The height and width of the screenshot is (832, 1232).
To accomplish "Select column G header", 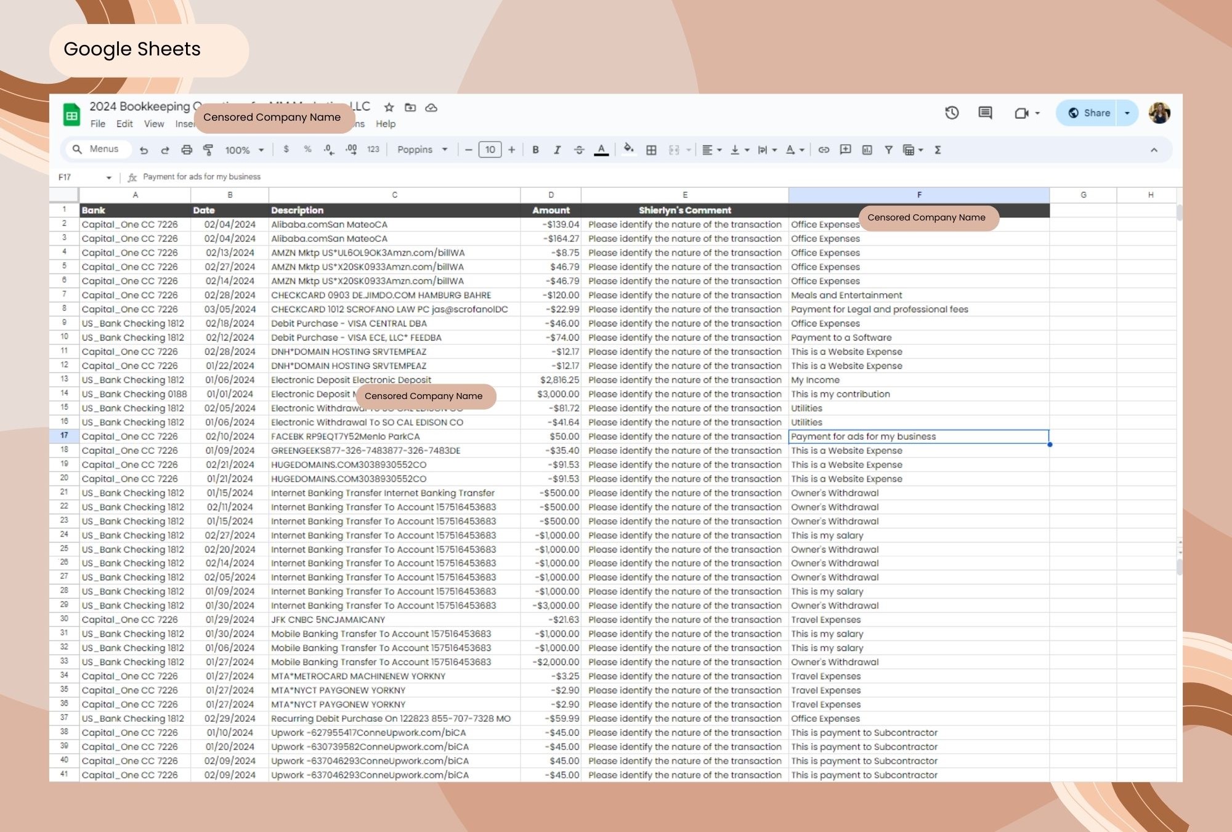I will click(1083, 195).
